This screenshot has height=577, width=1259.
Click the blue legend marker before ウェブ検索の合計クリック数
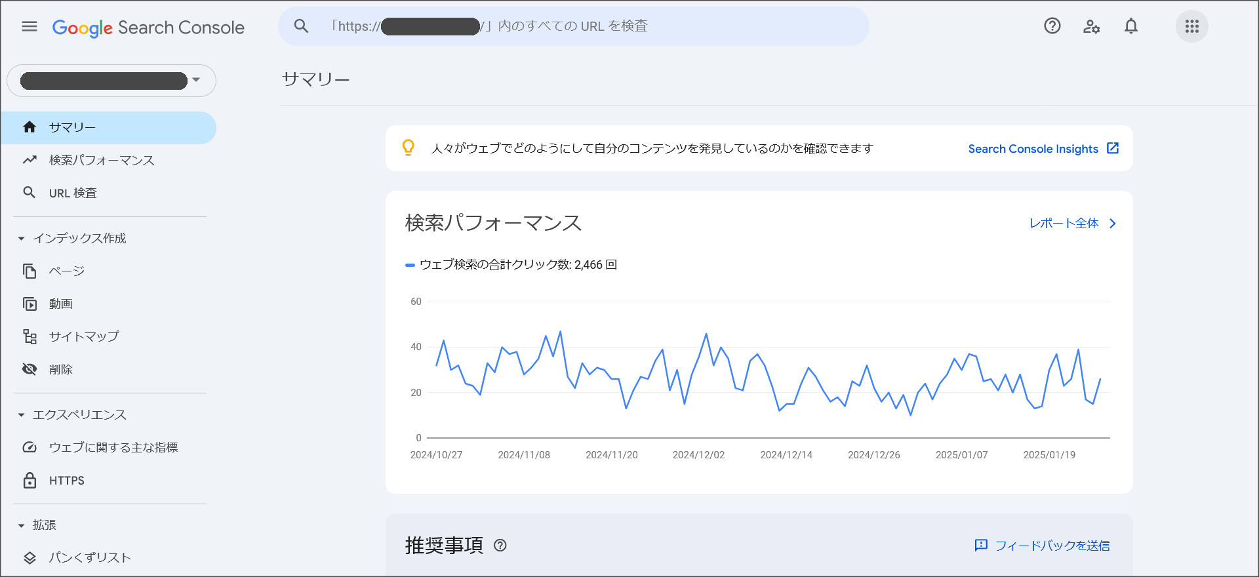pos(410,265)
